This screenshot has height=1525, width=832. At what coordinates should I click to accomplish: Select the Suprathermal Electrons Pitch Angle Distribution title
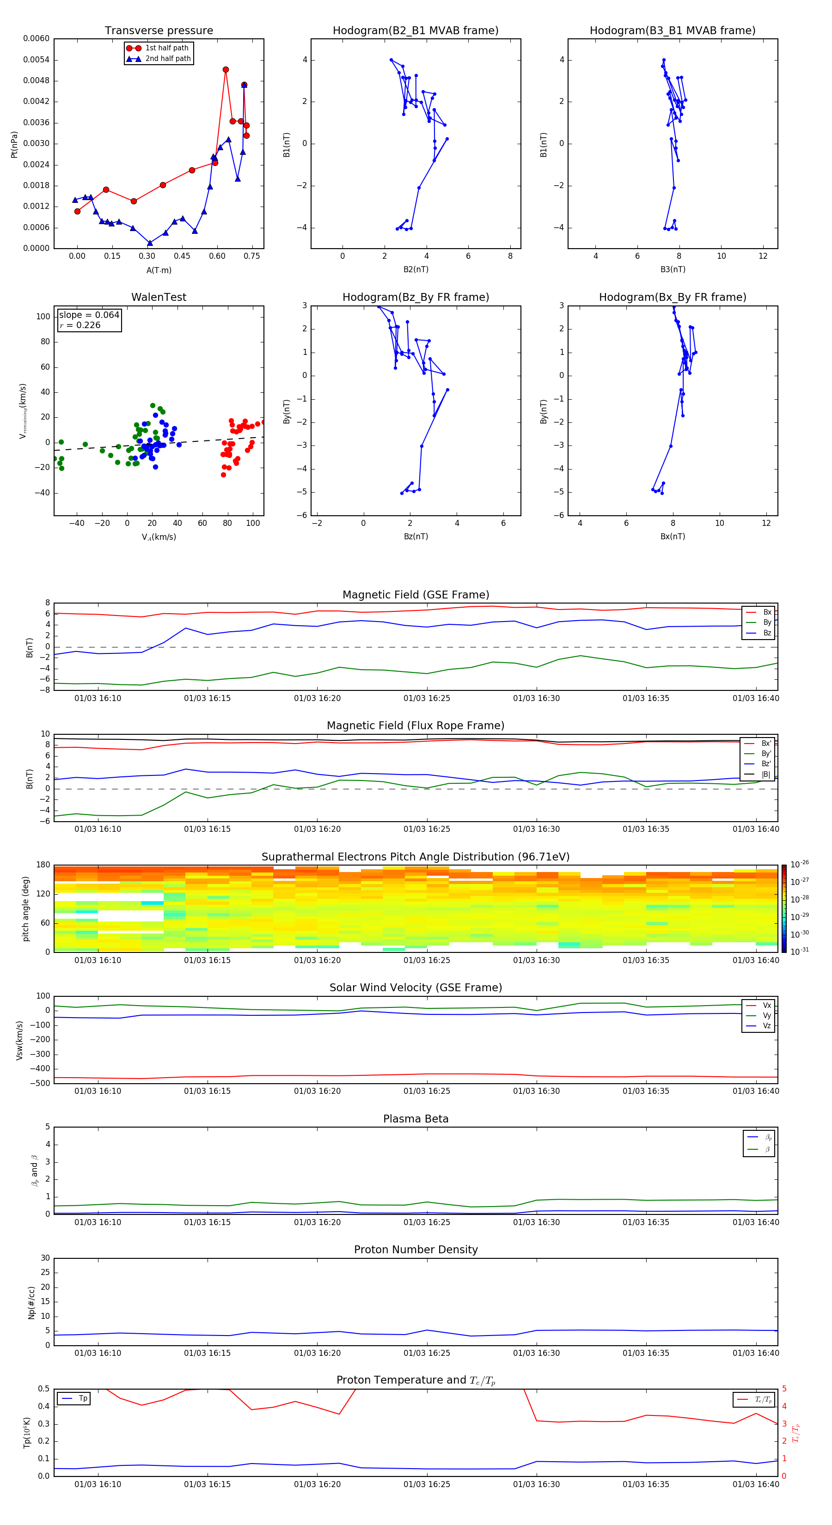pyautogui.click(x=416, y=857)
